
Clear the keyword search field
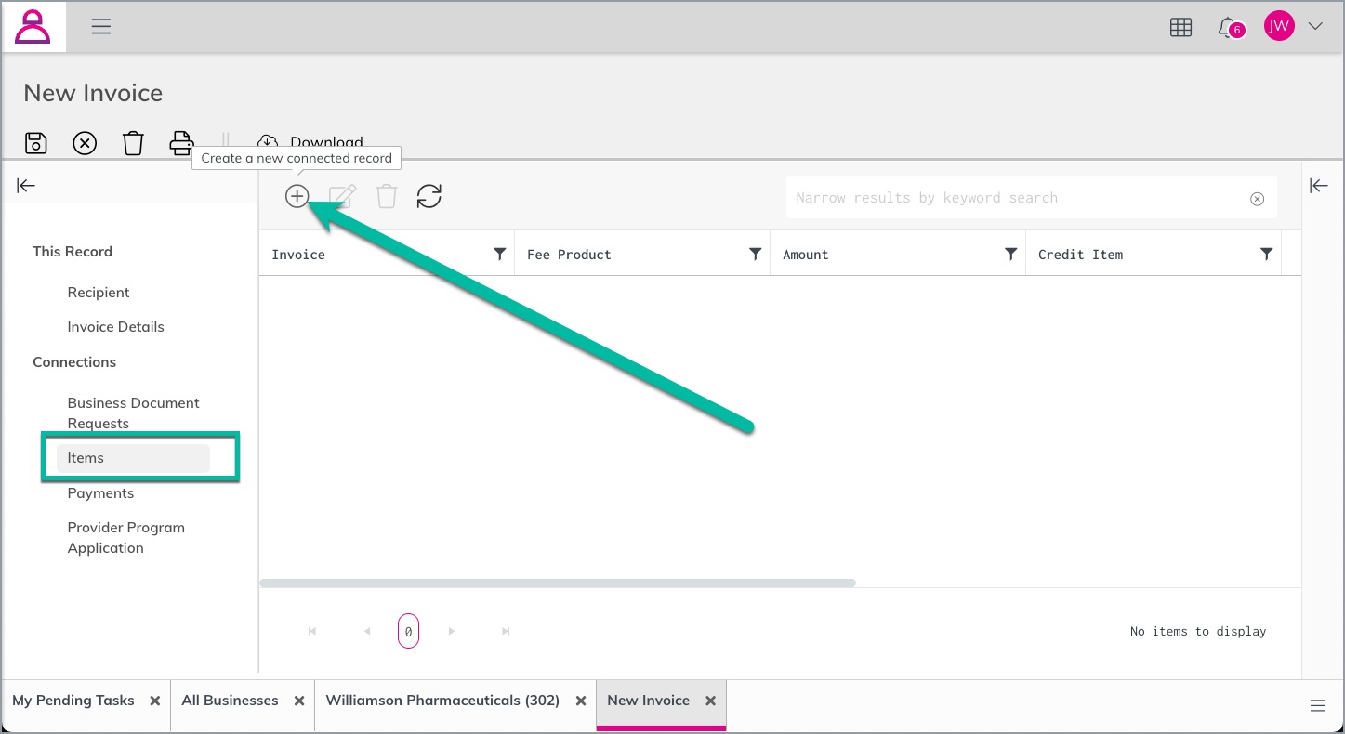point(1257,199)
